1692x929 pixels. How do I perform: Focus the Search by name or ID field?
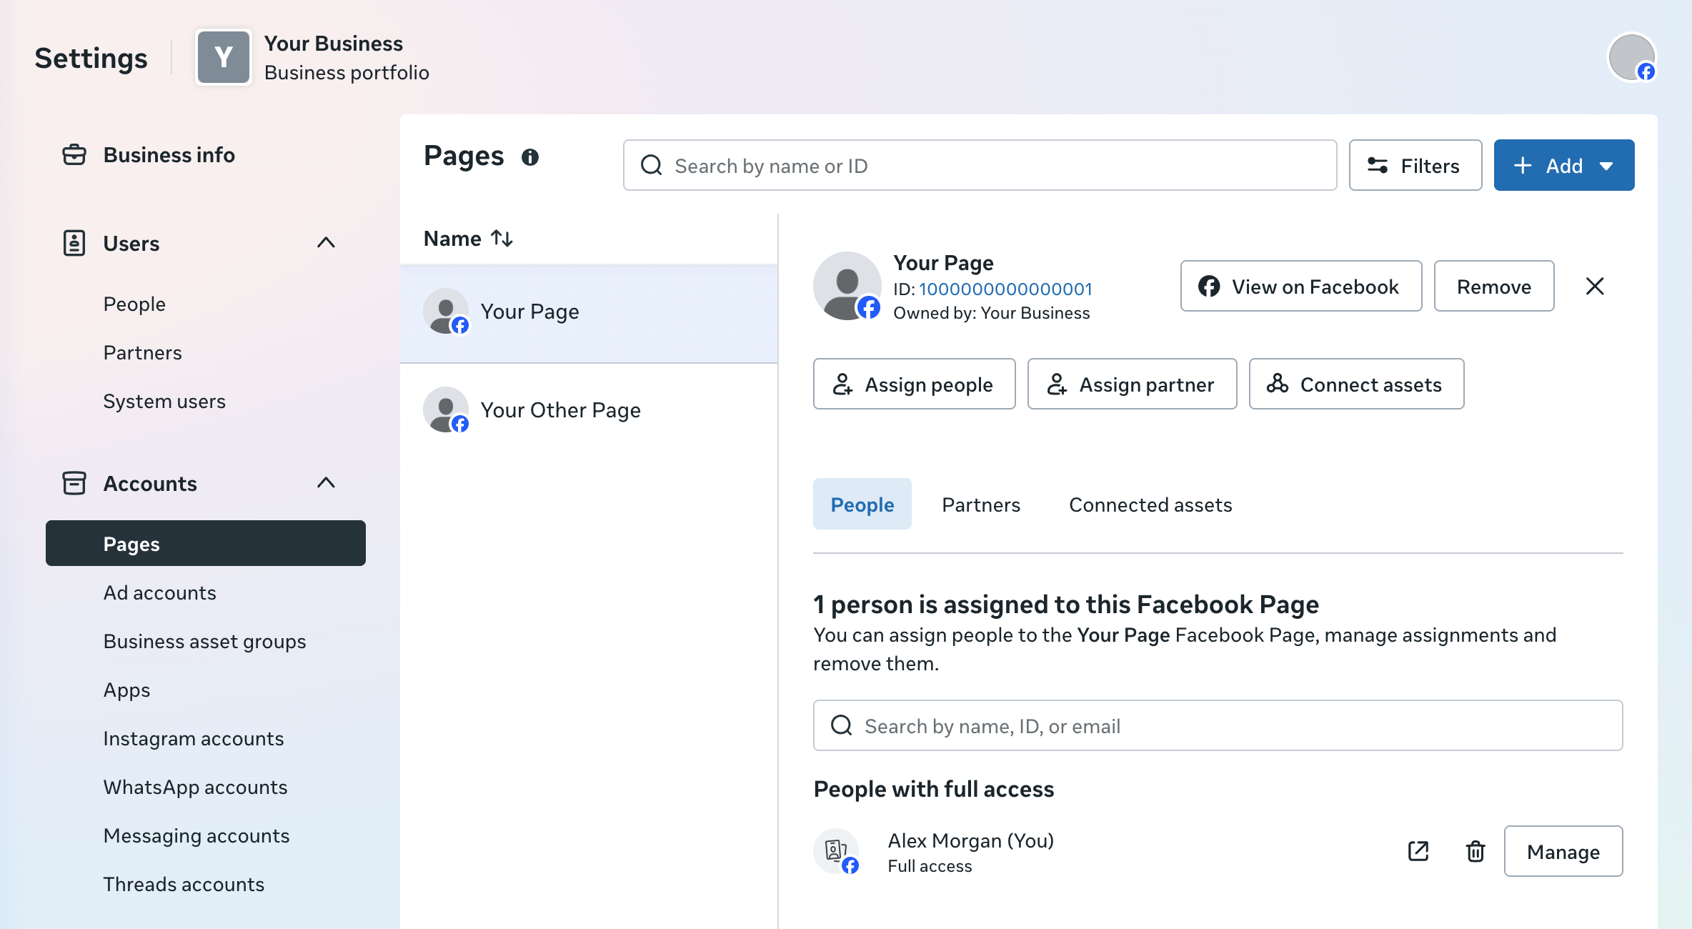pyautogui.click(x=980, y=165)
